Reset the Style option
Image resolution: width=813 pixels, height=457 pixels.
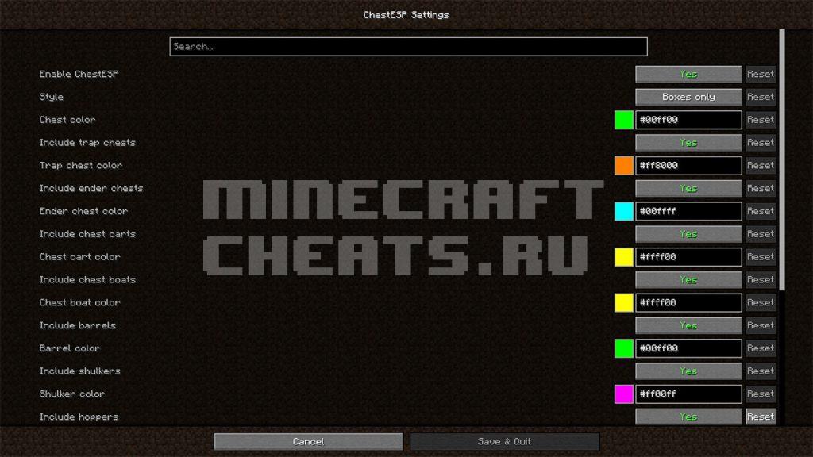pyautogui.click(x=761, y=97)
